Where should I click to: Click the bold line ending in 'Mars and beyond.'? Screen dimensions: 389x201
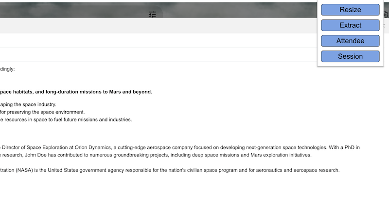tap(76, 92)
